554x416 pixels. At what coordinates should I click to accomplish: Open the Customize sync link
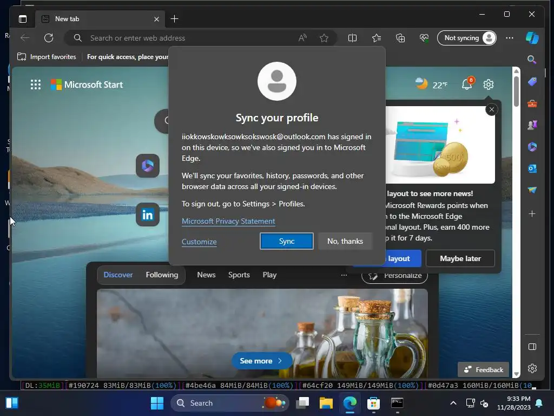199,242
